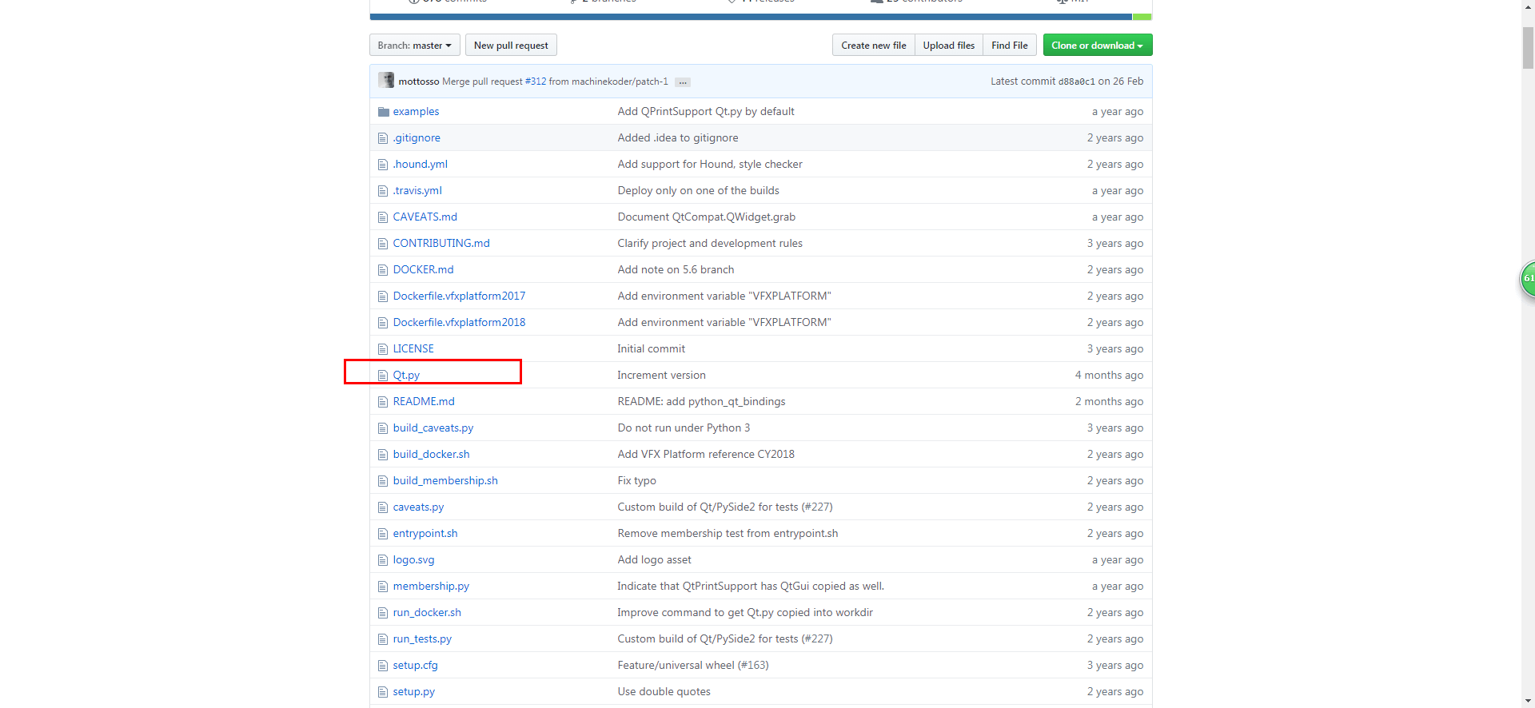Click the Upload files button

(948, 46)
